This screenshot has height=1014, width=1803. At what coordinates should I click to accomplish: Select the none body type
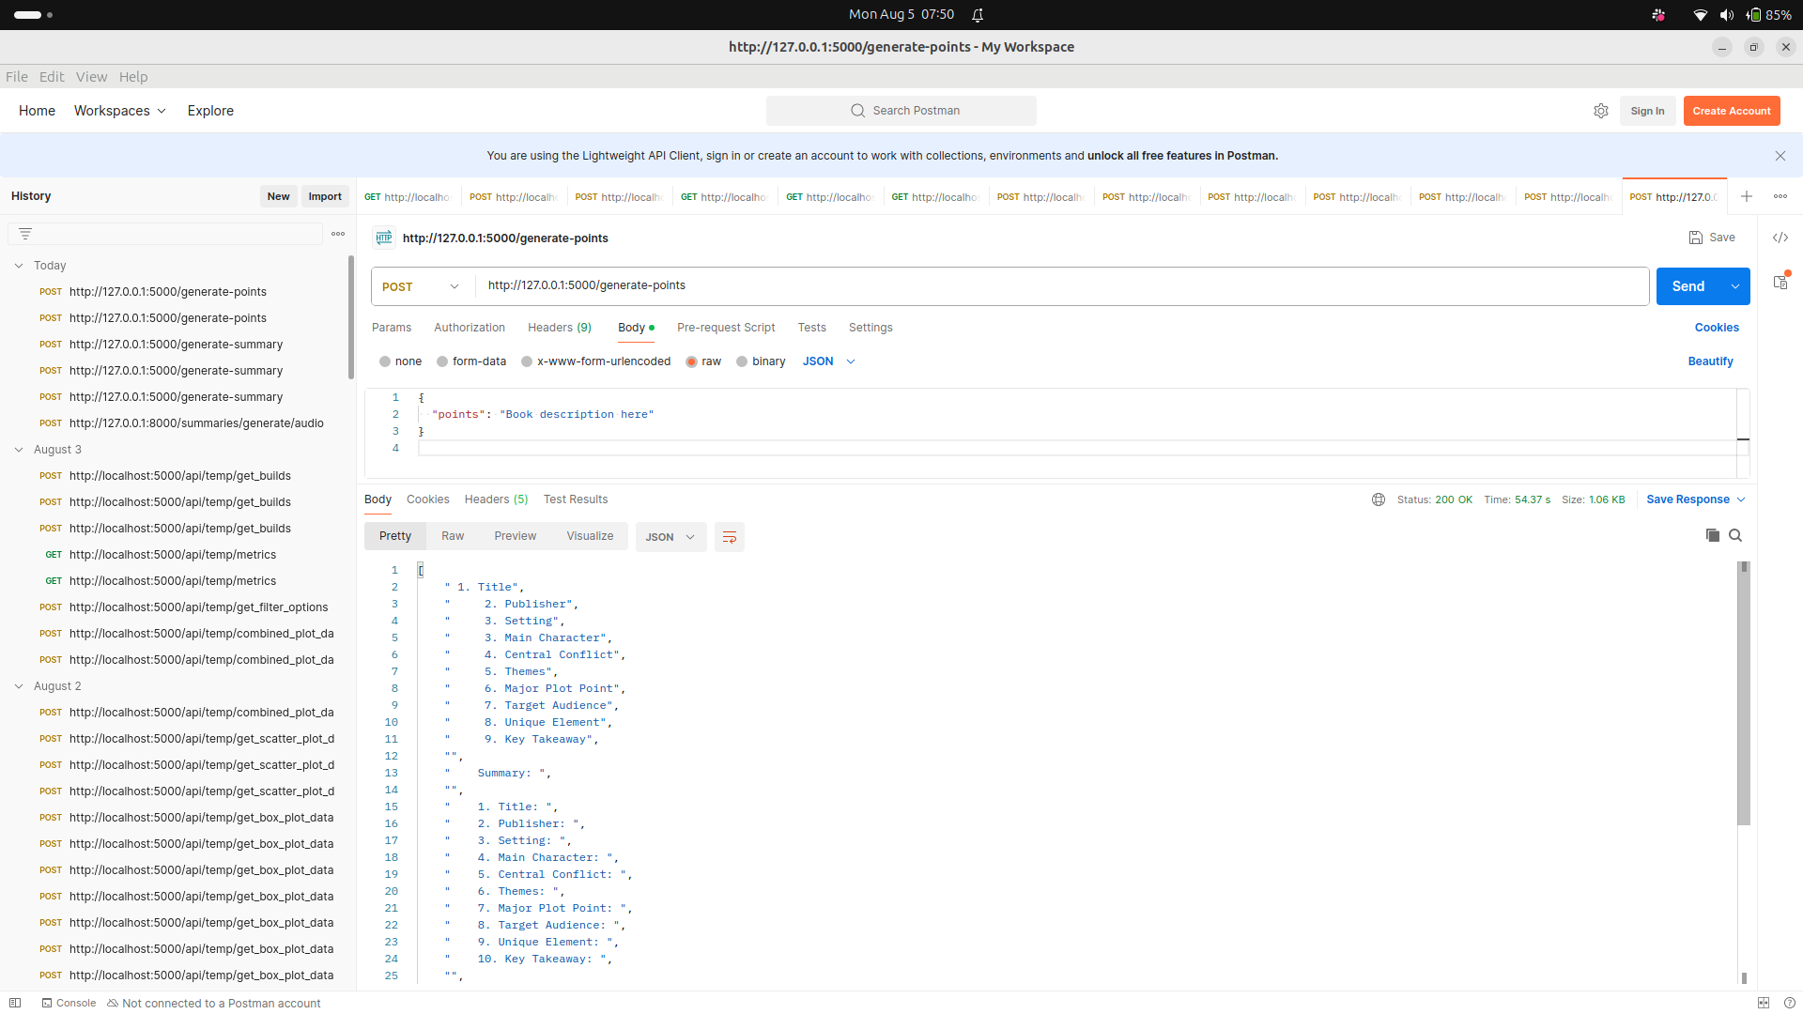tap(385, 361)
